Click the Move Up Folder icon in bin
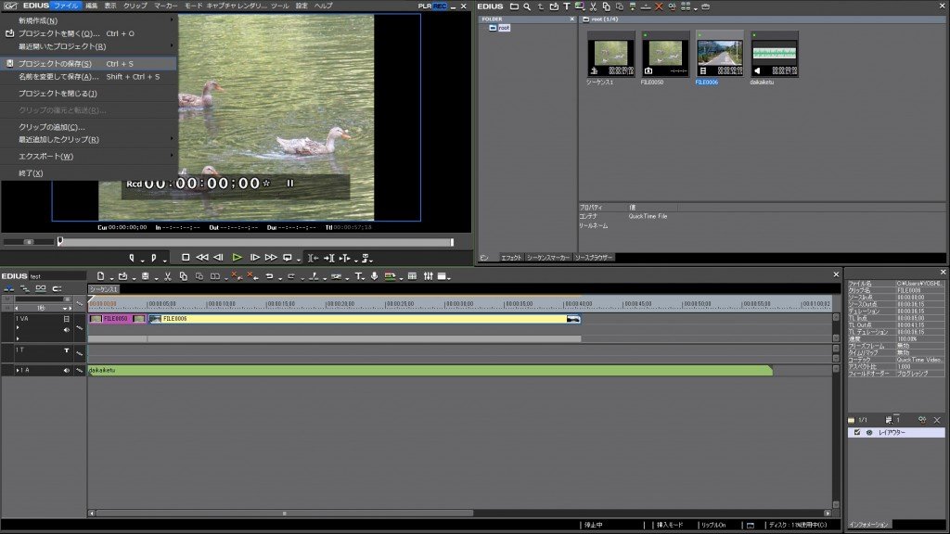The image size is (950, 534). point(541,6)
